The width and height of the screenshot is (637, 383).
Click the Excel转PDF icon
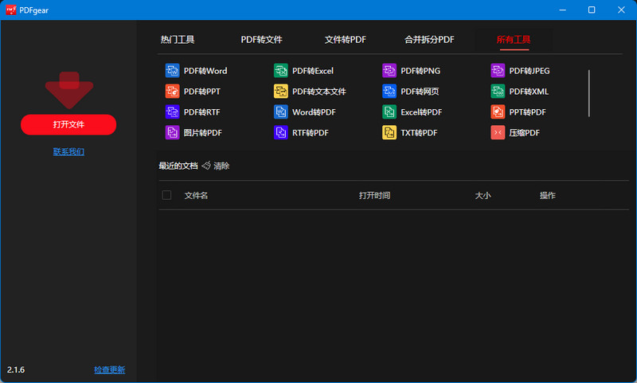[389, 112]
